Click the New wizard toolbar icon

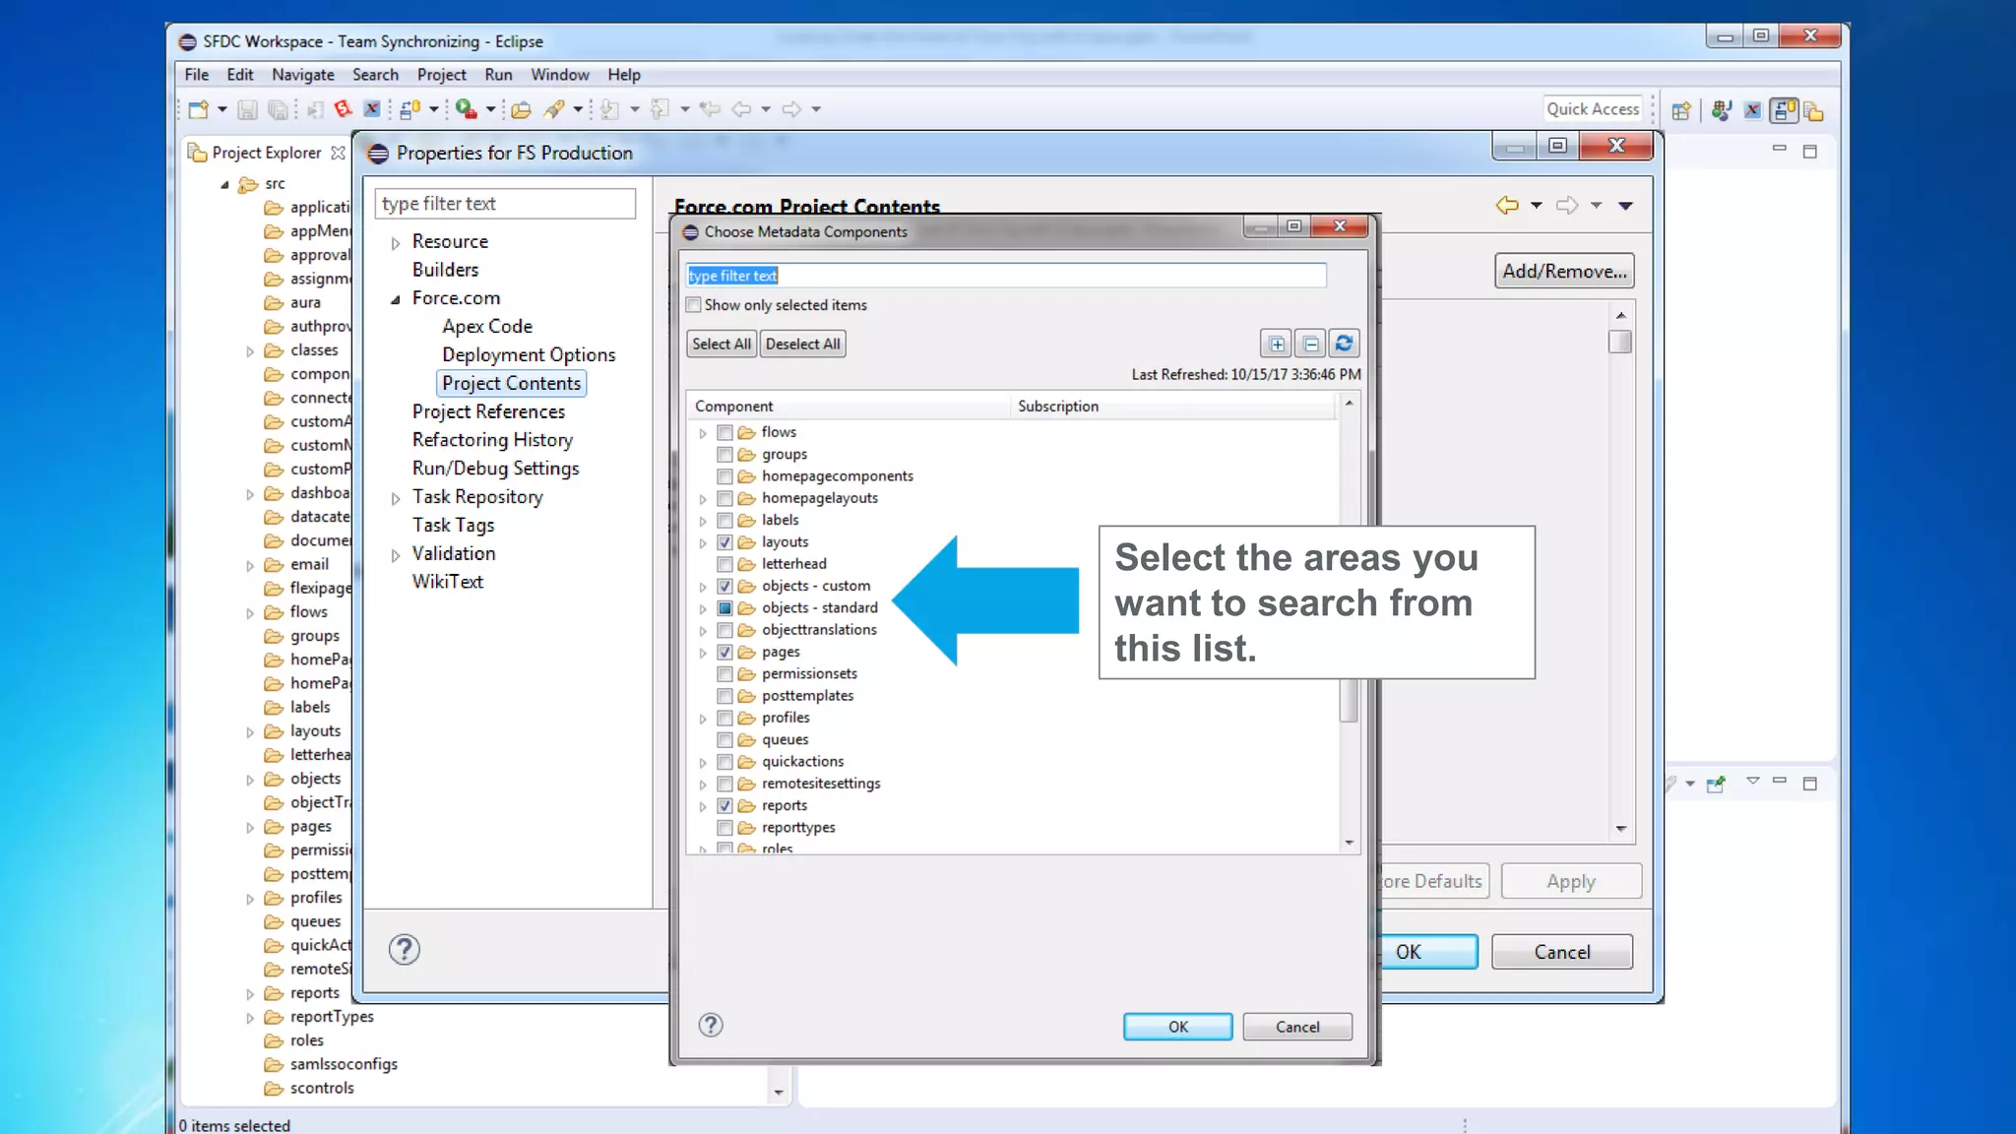pyautogui.click(x=199, y=109)
